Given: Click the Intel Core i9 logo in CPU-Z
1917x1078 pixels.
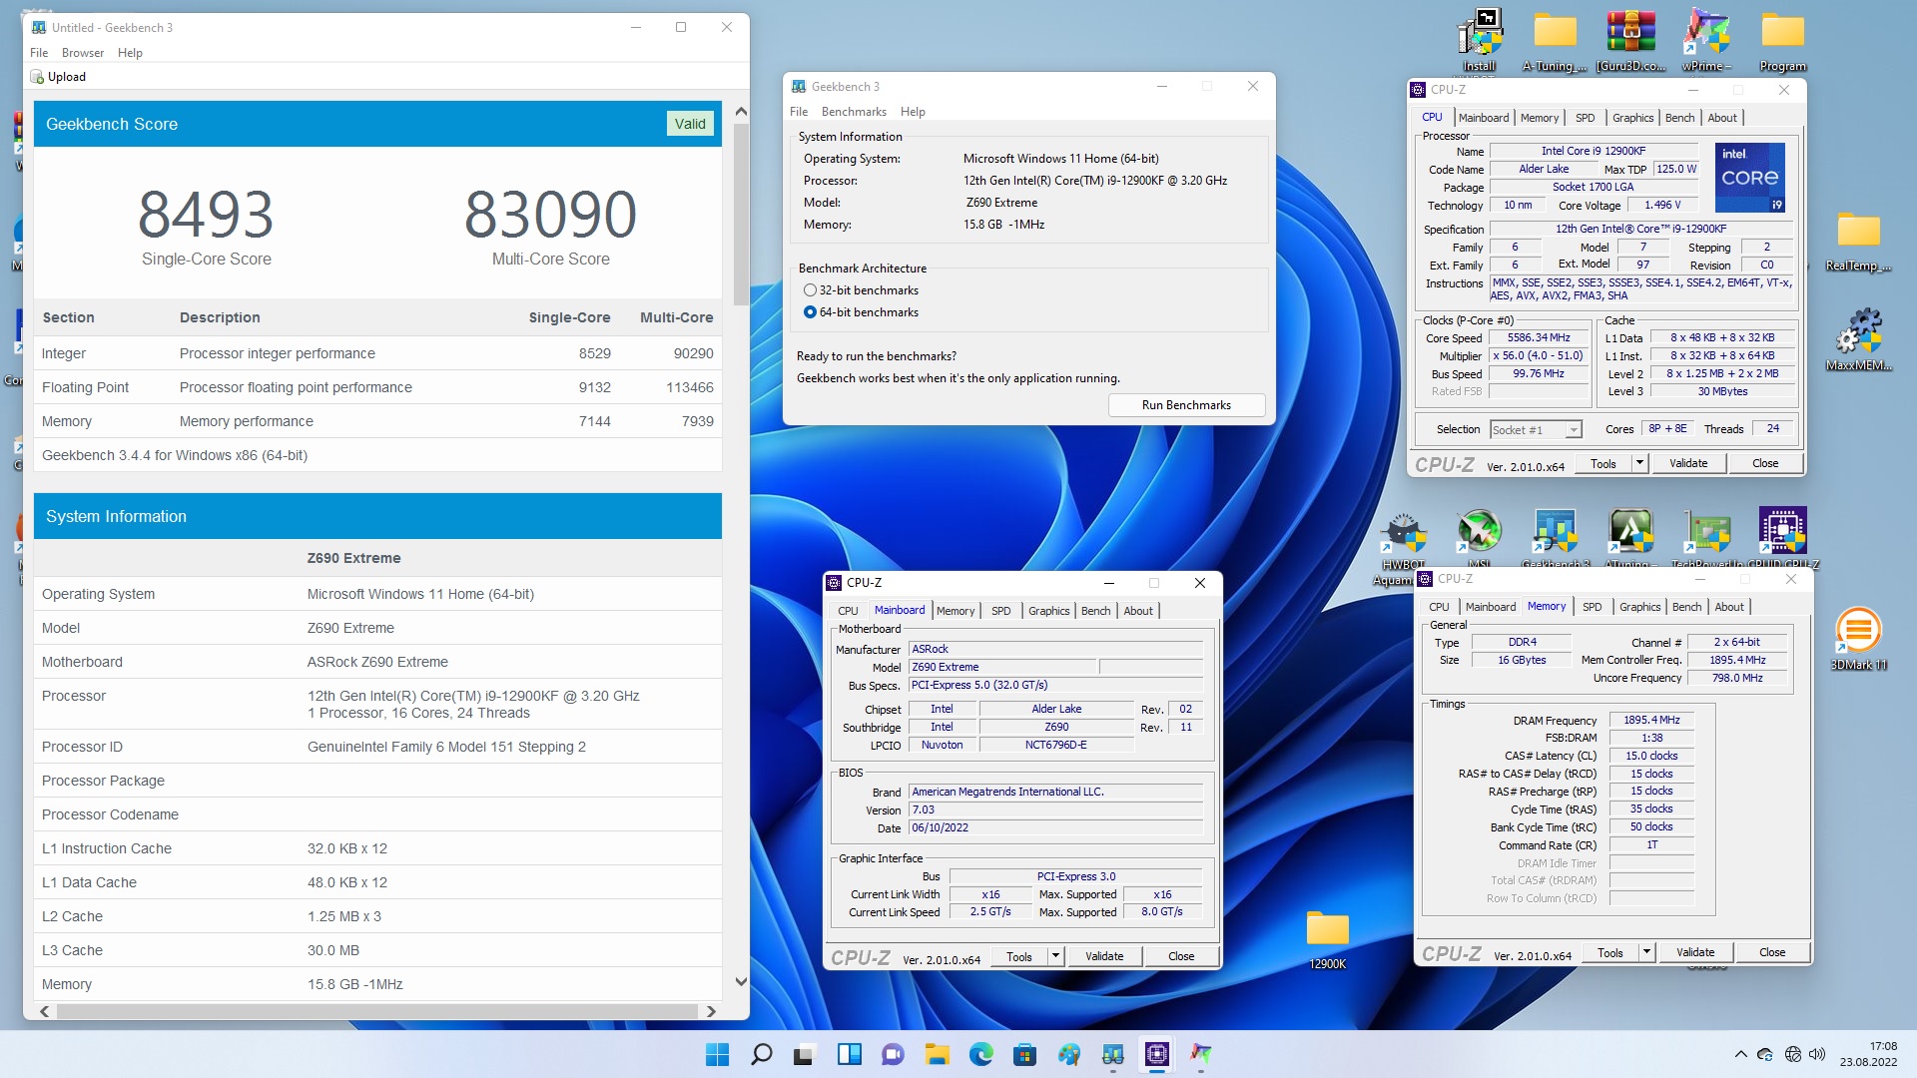Looking at the screenshot, I should coord(1750,178).
